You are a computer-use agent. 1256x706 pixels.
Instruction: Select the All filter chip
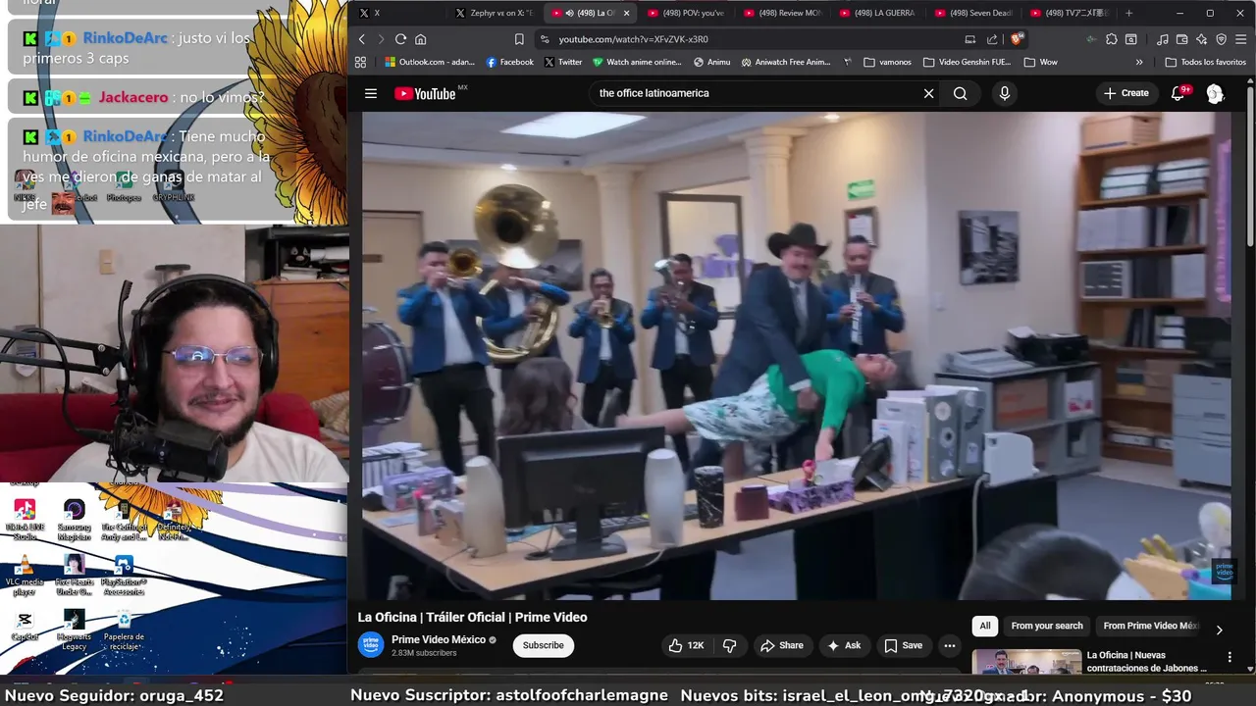(x=985, y=626)
